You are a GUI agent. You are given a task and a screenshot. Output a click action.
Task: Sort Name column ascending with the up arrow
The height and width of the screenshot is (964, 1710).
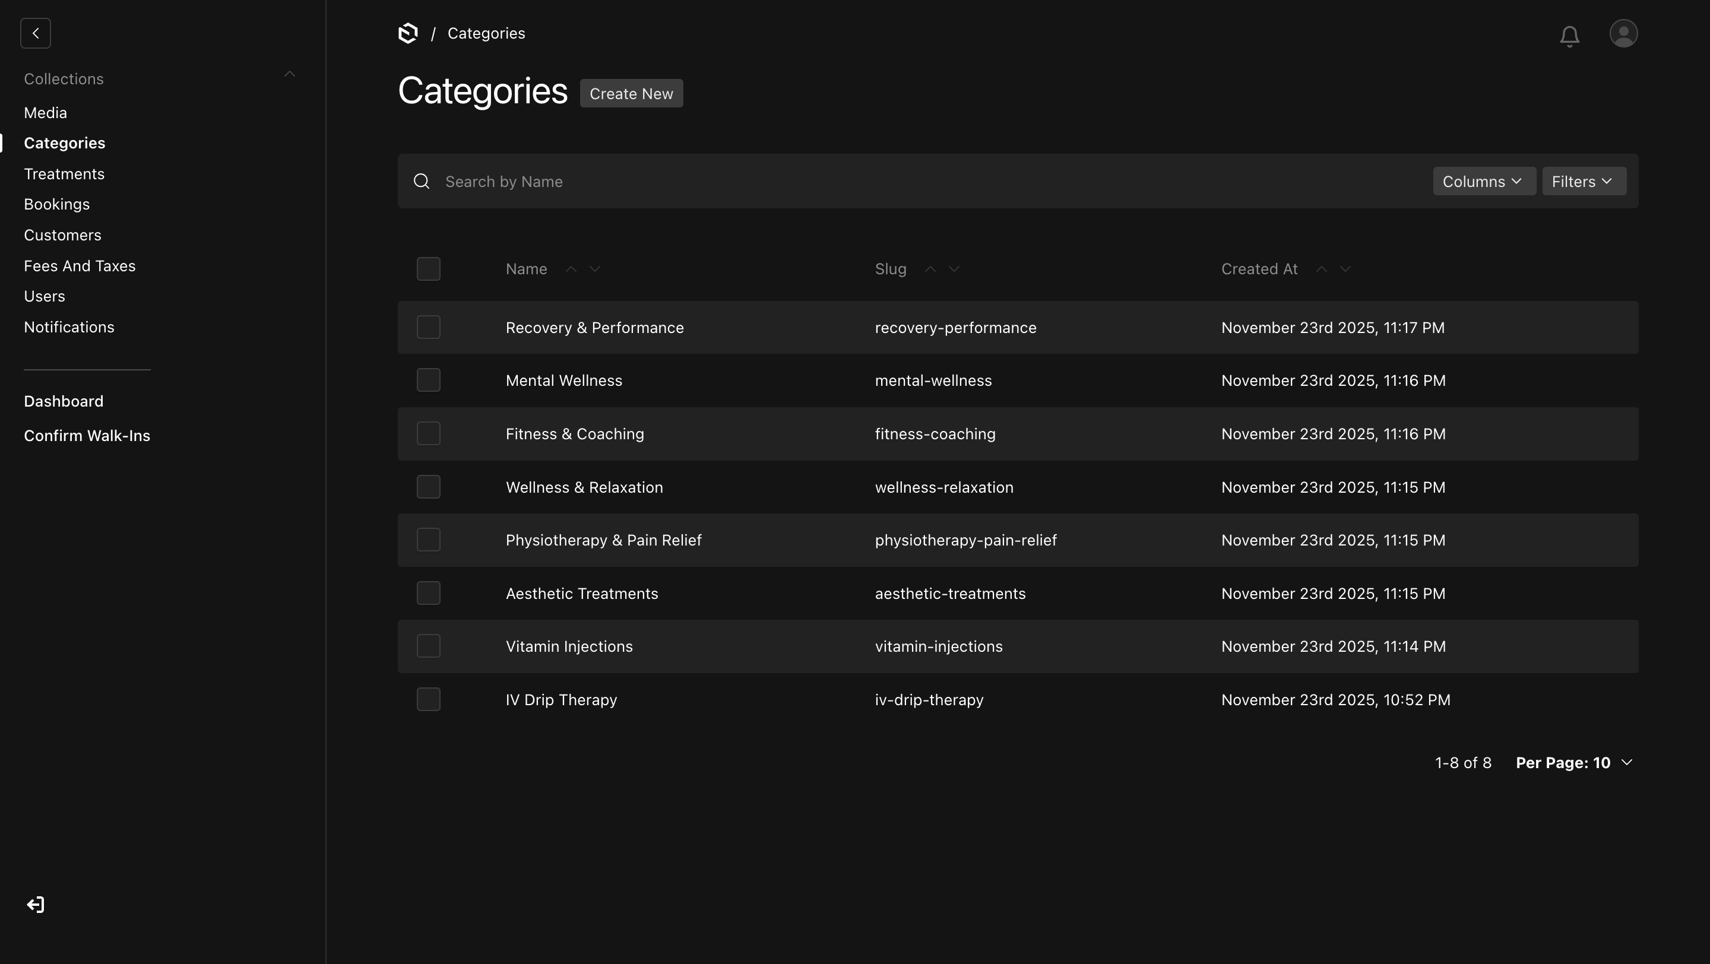tap(572, 269)
